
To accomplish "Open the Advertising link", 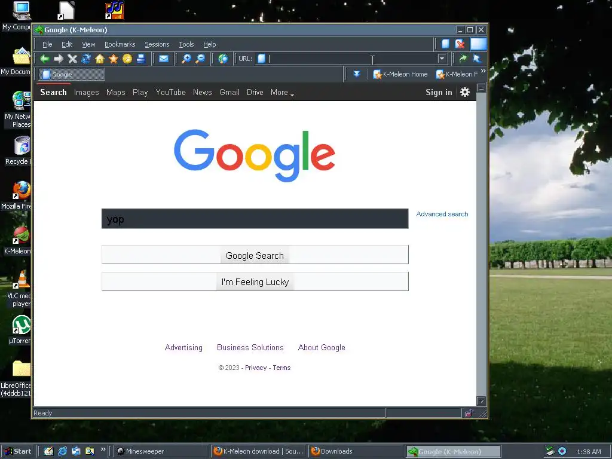I will tap(183, 347).
